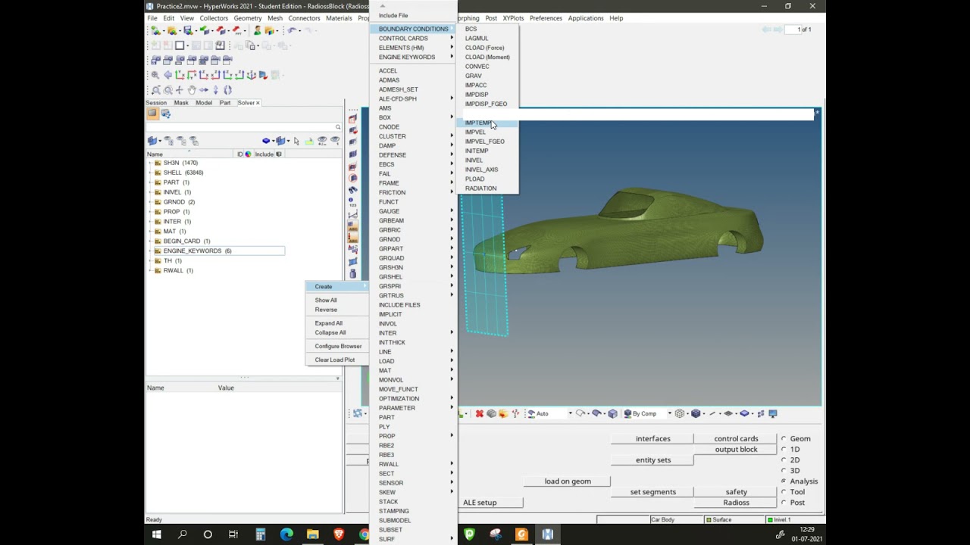The width and height of the screenshot is (970, 545).
Task: Click the control cards button
Action: pyautogui.click(x=736, y=439)
